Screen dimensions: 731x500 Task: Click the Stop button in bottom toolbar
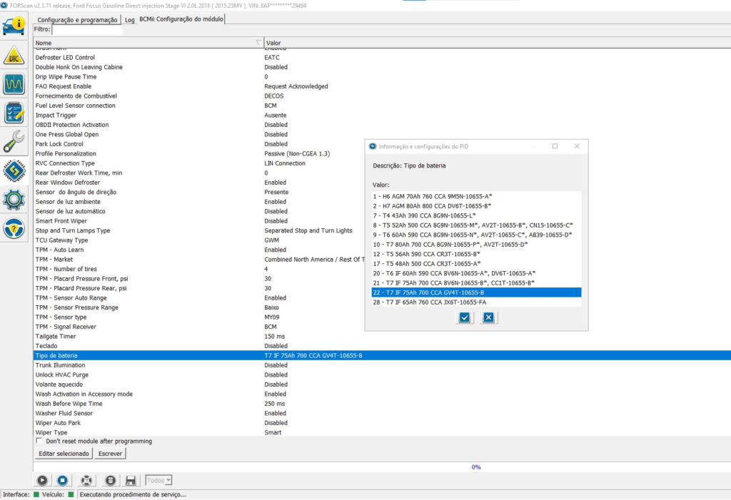point(63,481)
